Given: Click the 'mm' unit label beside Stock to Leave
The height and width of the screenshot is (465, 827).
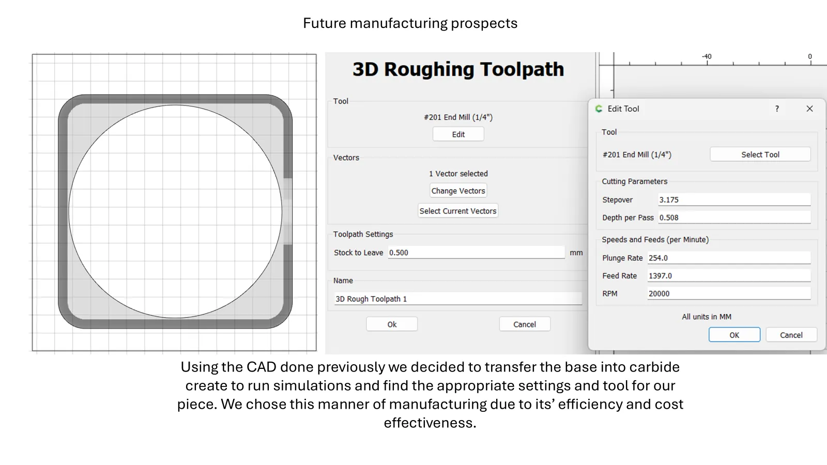Looking at the screenshot, I should click(x=576, y=253).
